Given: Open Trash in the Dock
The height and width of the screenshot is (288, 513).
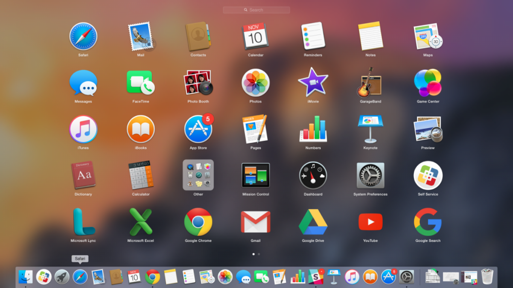Looking at the screenshot, I should 487,276.
